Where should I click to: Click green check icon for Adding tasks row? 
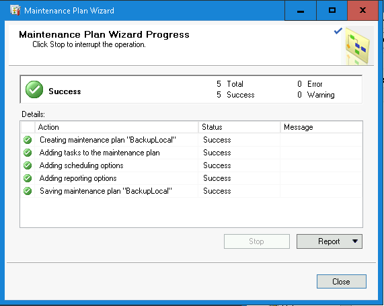tap(28, 153)
